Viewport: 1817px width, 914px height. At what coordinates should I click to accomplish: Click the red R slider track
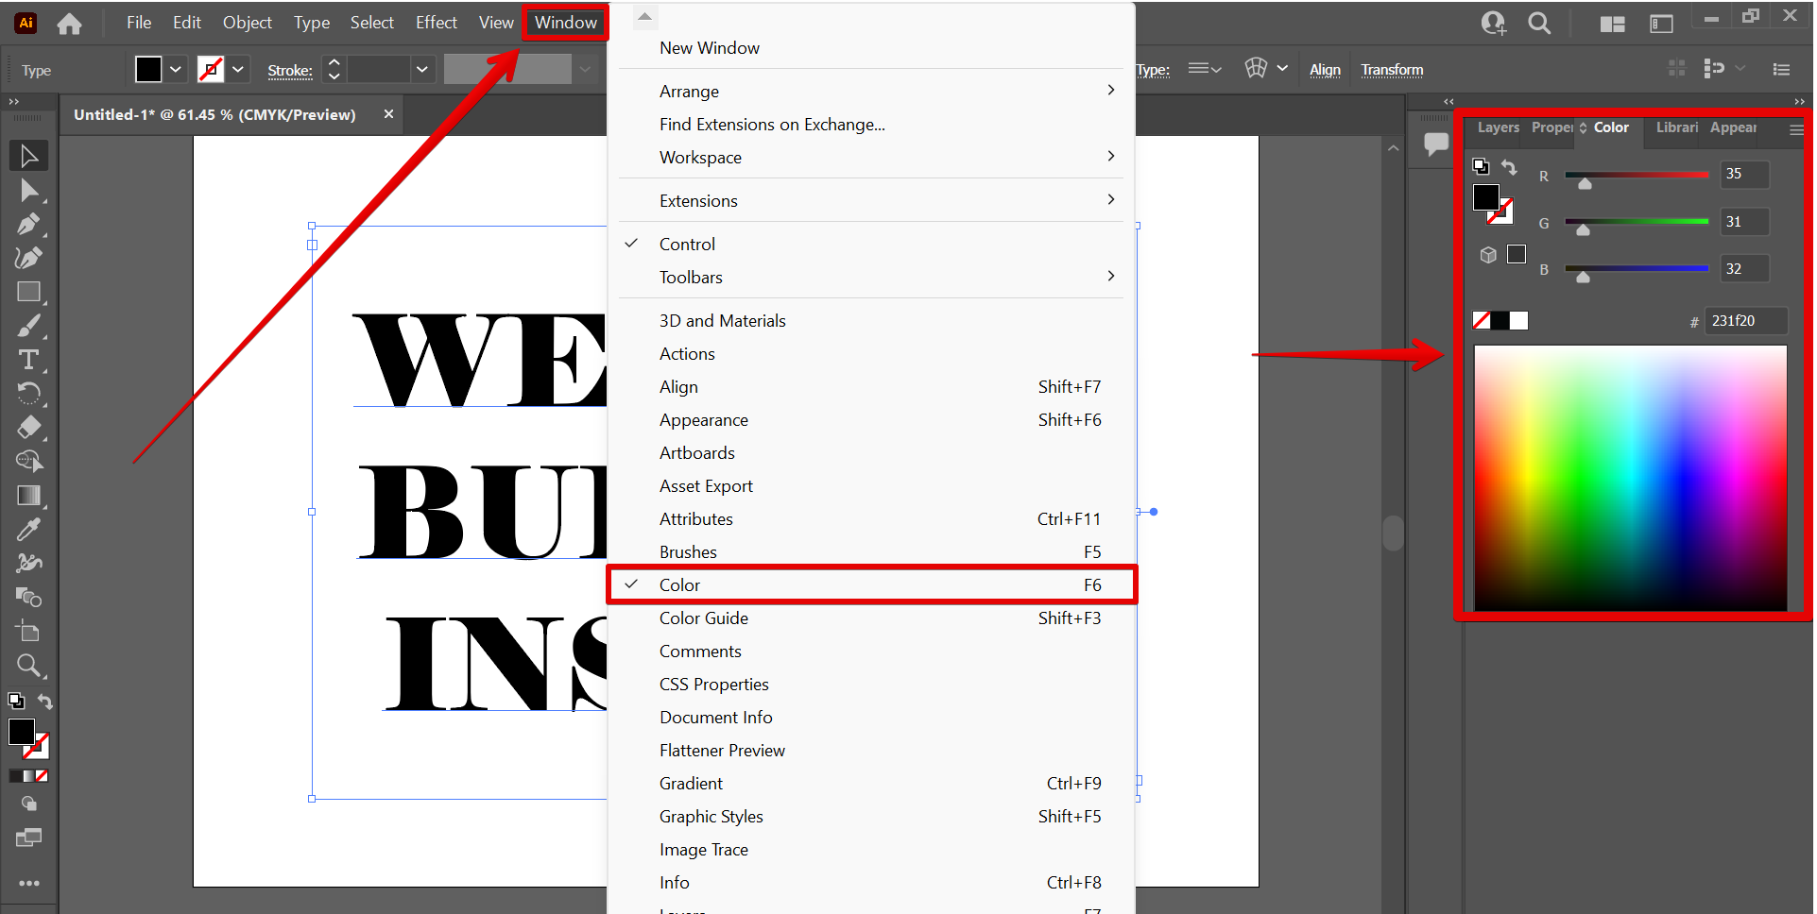[1636, 175]
